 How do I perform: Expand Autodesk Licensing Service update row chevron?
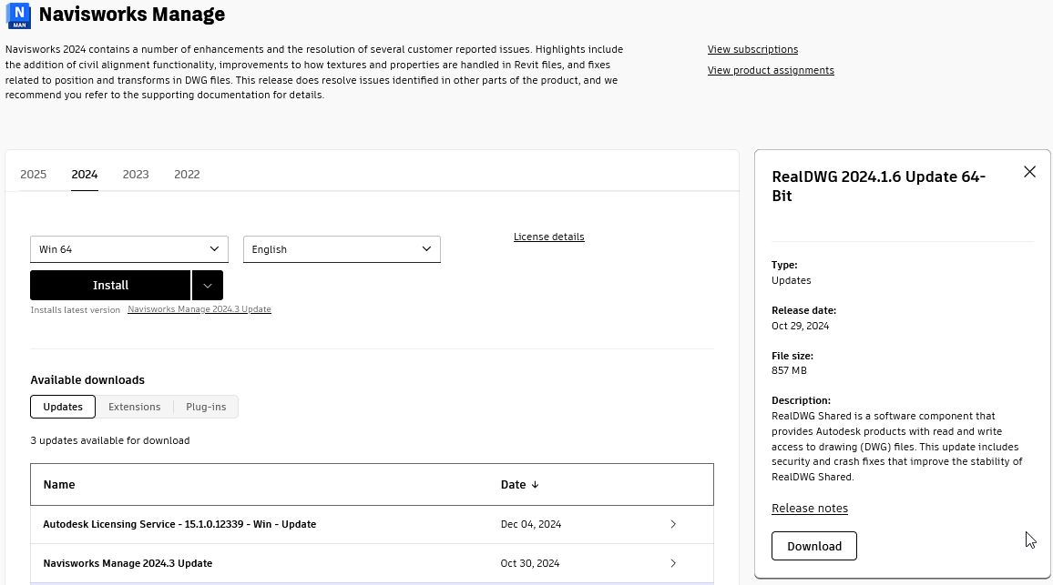(673, 524)
